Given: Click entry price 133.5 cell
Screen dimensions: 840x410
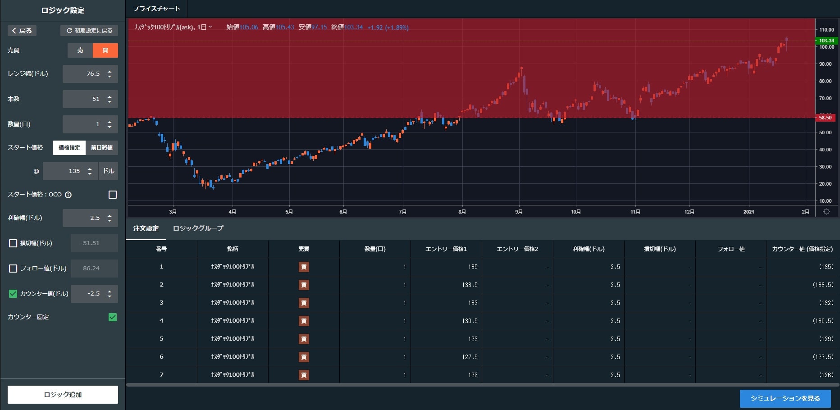Looking at the screenshot, I should click(446, 285).
